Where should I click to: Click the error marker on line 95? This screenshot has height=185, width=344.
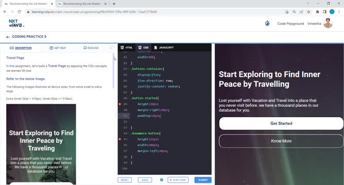click(120, 139)
